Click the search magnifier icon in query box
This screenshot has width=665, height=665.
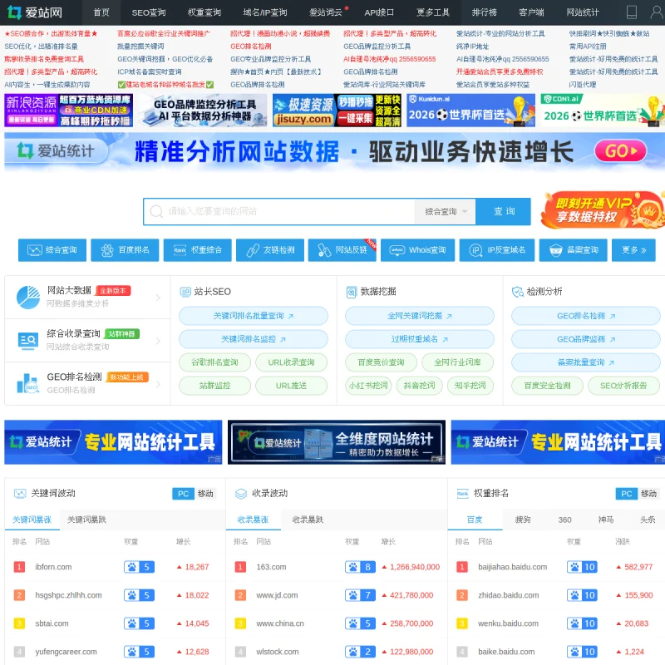click(x=156, y=211)
